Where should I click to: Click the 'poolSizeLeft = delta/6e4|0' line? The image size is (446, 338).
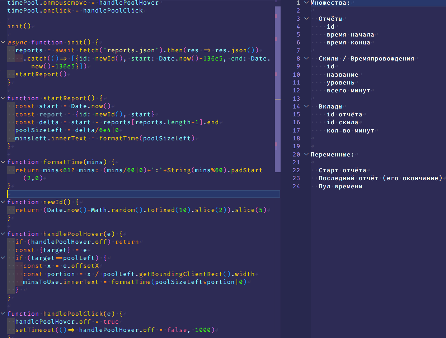(x=67, y=130)
